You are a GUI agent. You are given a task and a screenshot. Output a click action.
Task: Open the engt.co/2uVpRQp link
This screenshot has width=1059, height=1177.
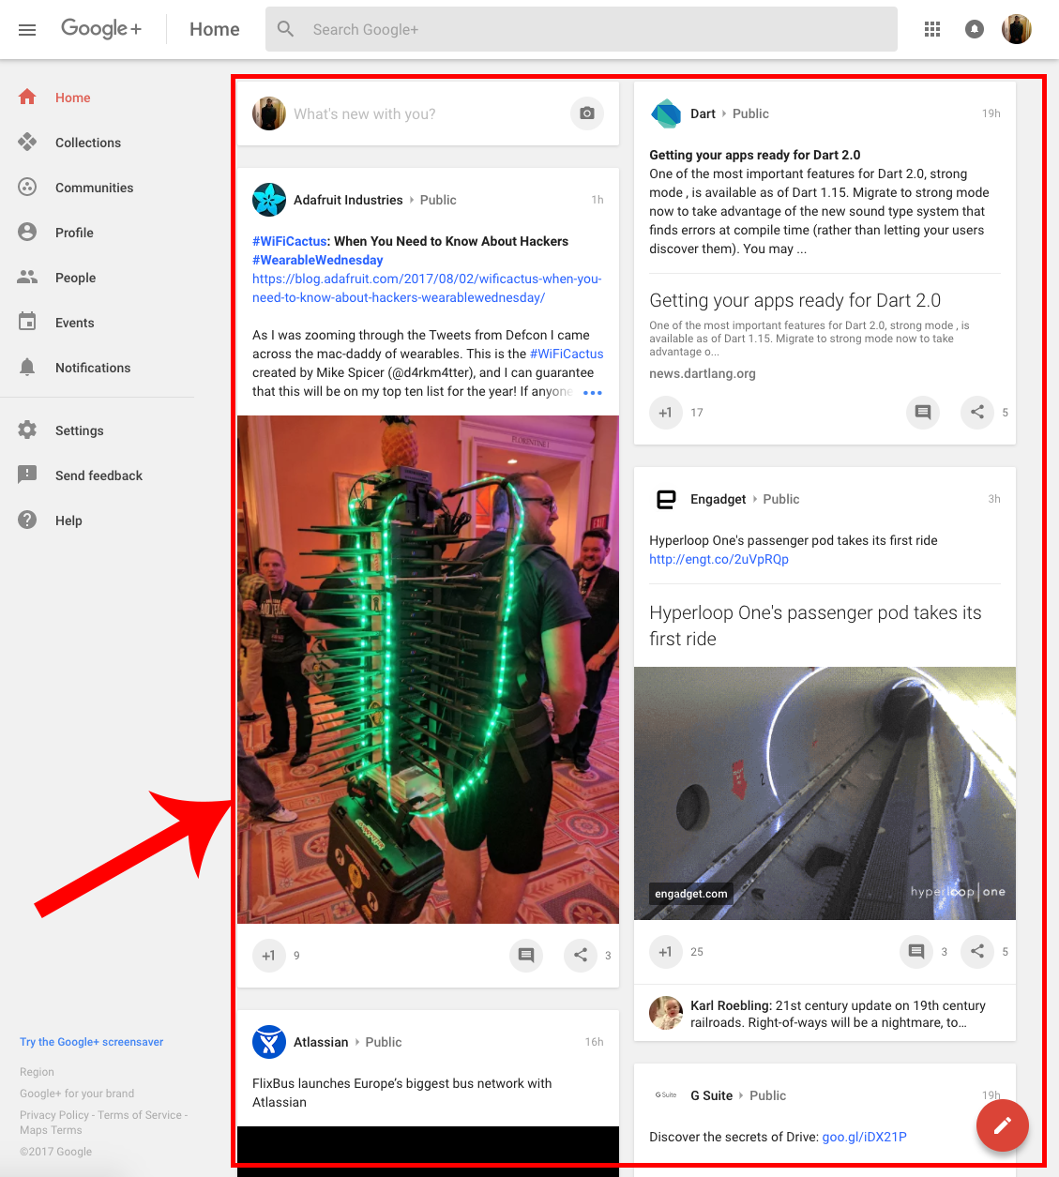tap(719, 559)
